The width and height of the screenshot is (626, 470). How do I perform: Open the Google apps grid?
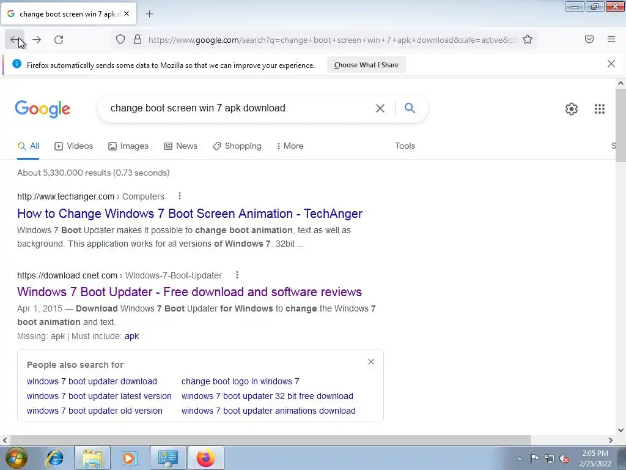[x=600, y=109]
